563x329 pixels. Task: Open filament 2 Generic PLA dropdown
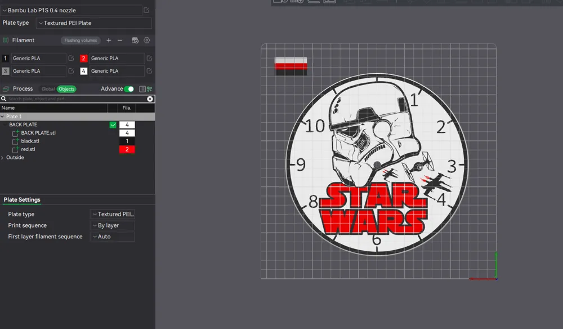117,58
